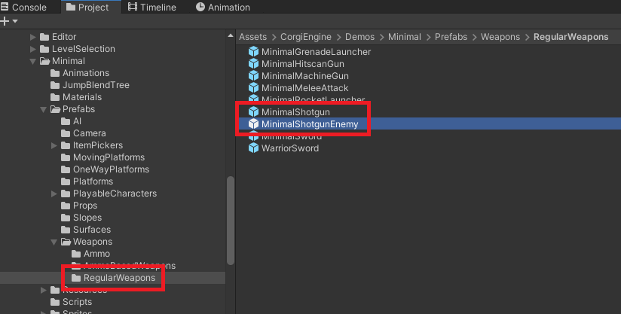Open the create dropdown arrow beside plus

tap(15, 21)
